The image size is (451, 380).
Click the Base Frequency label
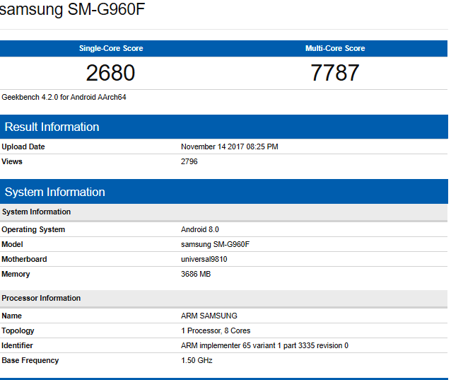[x=30, y=360]
